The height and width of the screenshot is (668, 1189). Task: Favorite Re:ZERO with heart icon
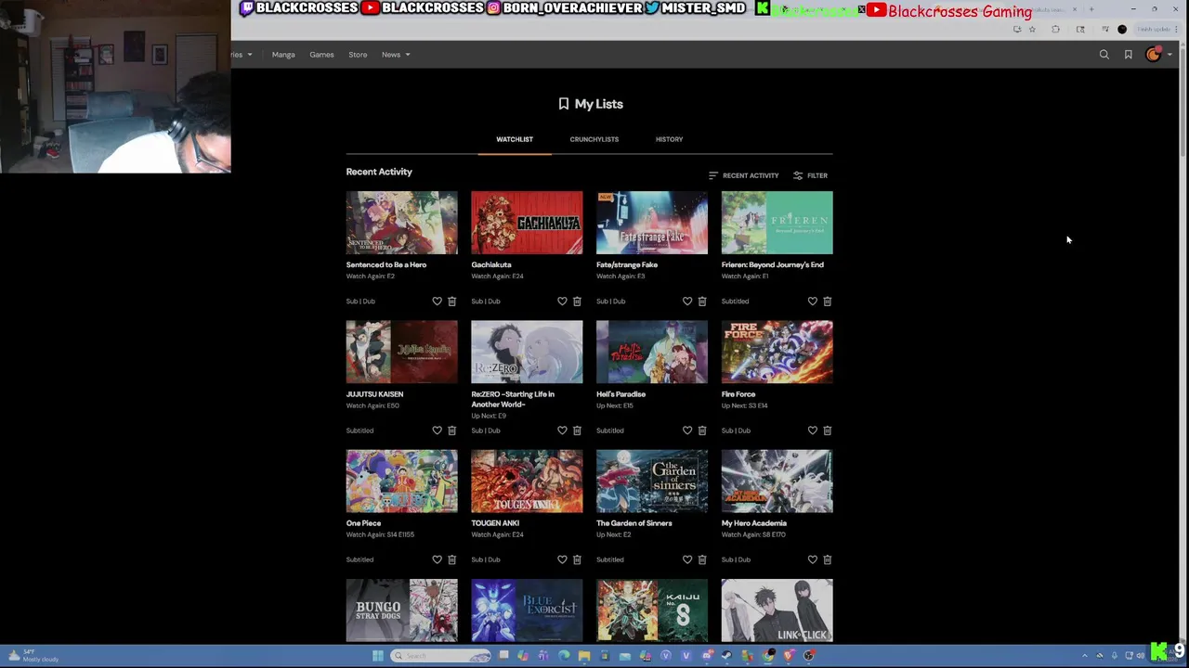(562, 430)
